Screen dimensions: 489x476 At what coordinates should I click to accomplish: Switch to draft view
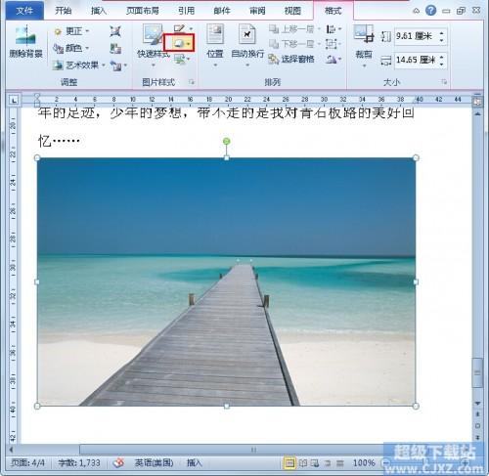[x=339, y=463]
